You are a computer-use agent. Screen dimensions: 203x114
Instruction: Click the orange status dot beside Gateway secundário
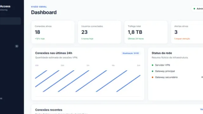(153, 77)
